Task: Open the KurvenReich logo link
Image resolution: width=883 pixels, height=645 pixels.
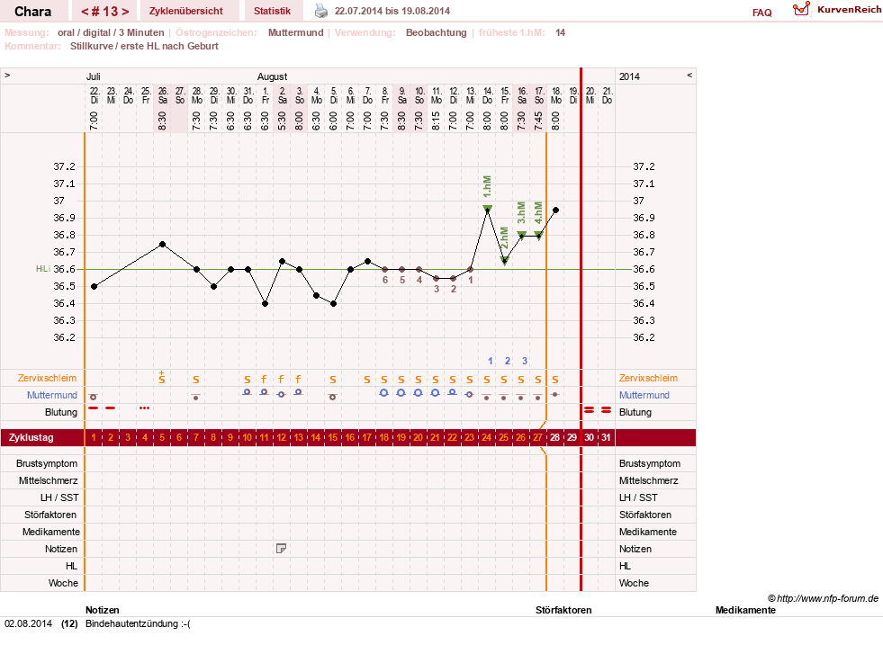Action: [837, 10]
